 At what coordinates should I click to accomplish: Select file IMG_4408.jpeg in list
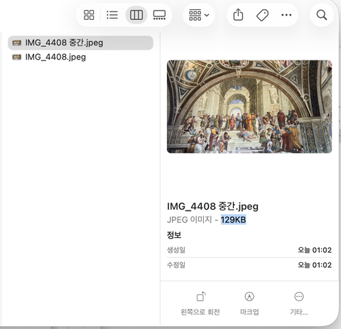pos(80,57)
